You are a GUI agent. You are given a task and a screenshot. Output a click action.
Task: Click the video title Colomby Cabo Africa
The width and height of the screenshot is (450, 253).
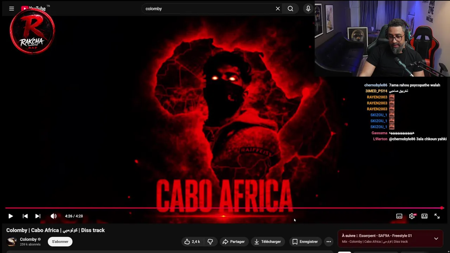(56, 230)
